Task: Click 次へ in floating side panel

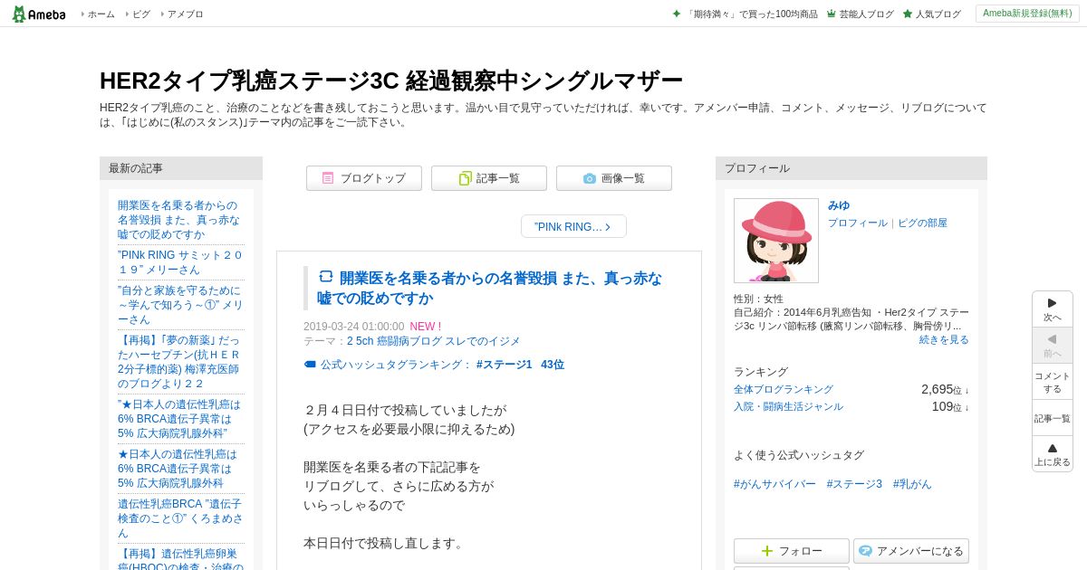Action: point(1053,309)
